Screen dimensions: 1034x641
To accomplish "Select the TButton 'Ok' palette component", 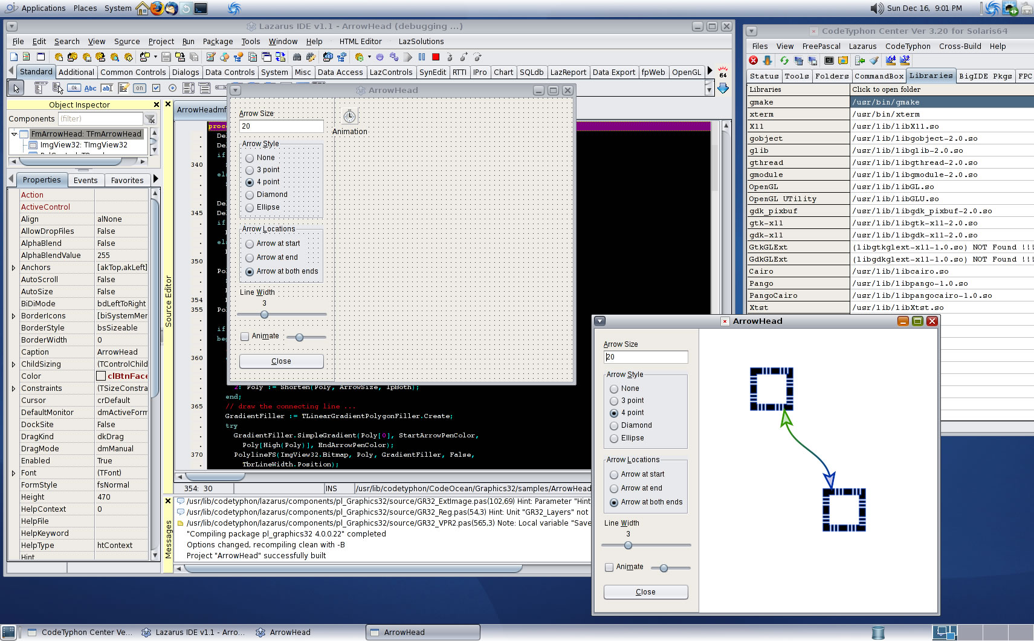I will (74, 88).
